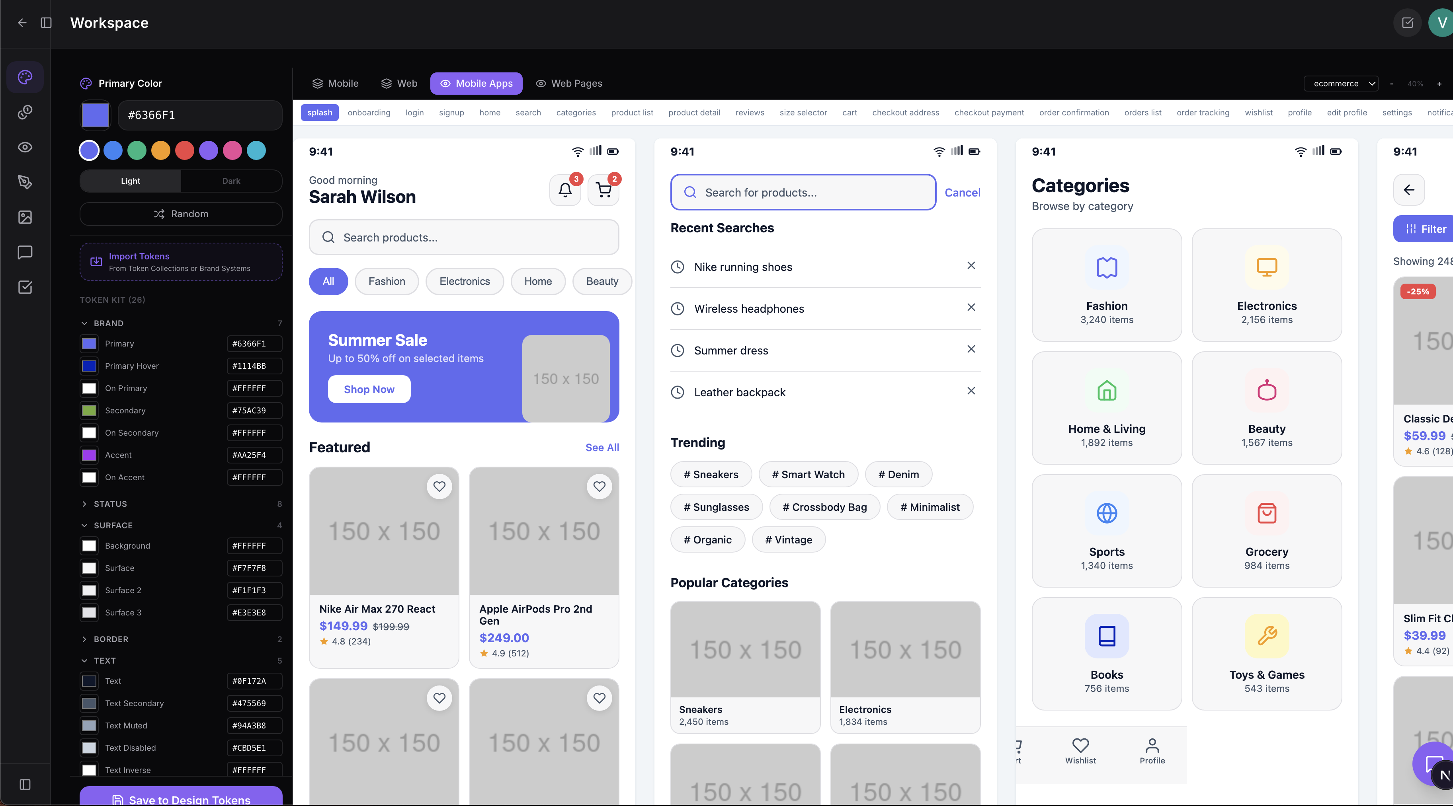This screenshot has height=806, width=1453.
Task: Click the eye preview sidebar icon
Action: [x=25, y=147]
